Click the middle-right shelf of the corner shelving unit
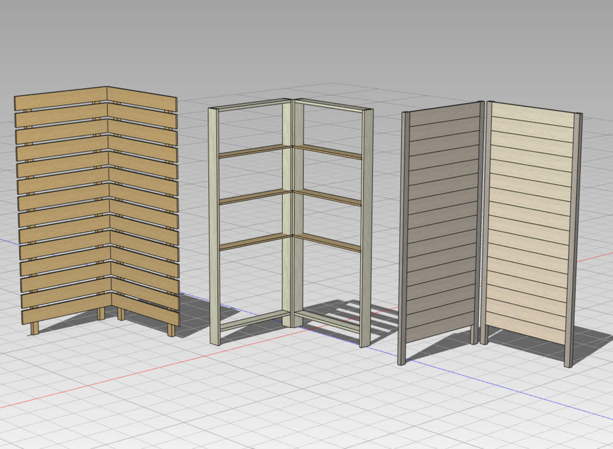Screen dimensions: 613x449 (x=328, y=198)
